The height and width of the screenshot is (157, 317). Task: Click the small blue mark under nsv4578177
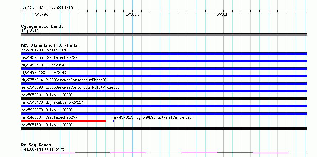point(113,121)
